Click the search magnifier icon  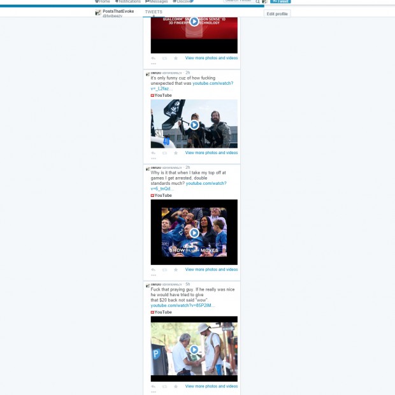coord(257,1)
